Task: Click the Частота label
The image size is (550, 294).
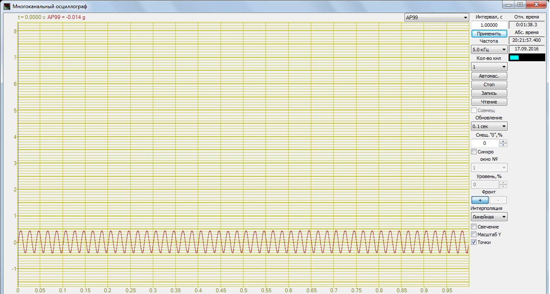Action: [489, 41]
